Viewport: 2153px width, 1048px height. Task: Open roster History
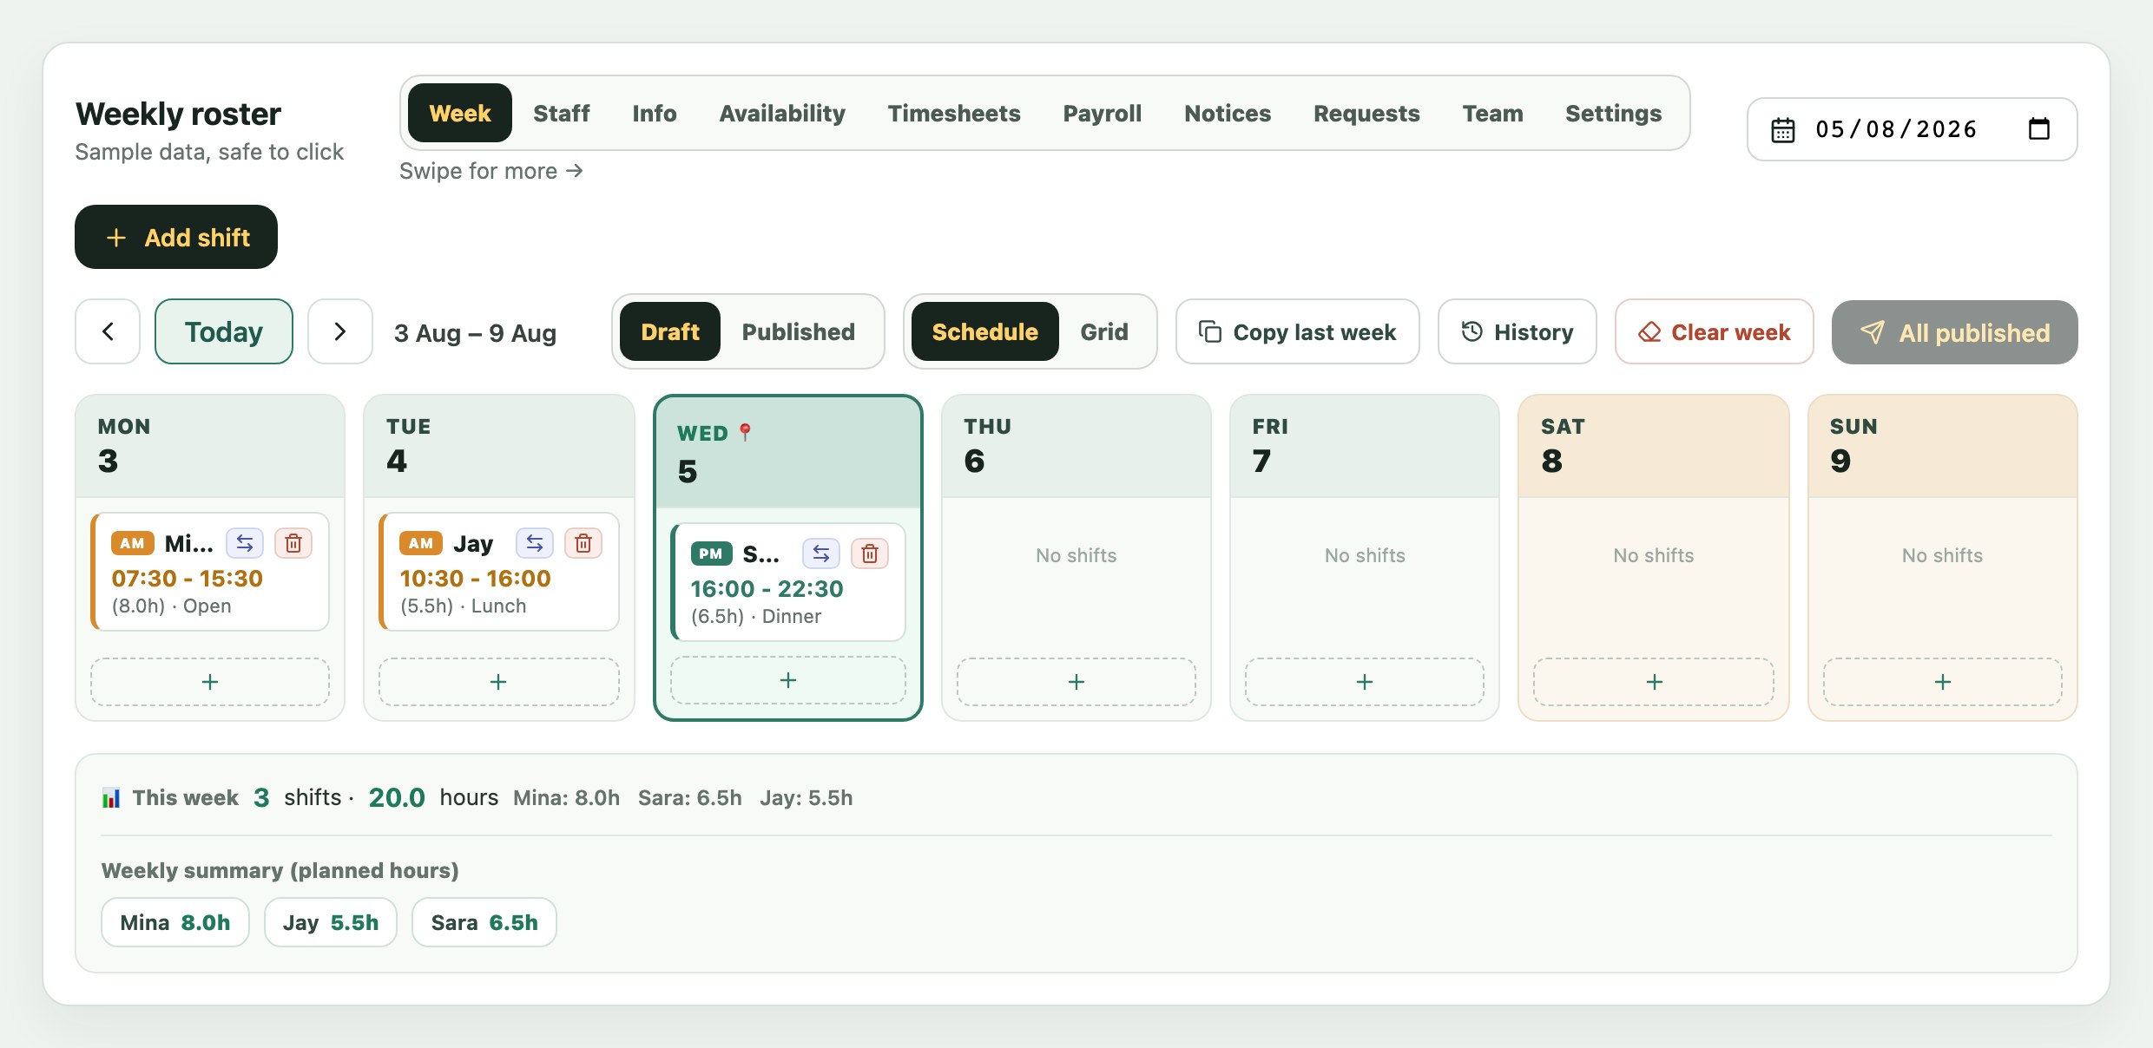pos(1518,331)
